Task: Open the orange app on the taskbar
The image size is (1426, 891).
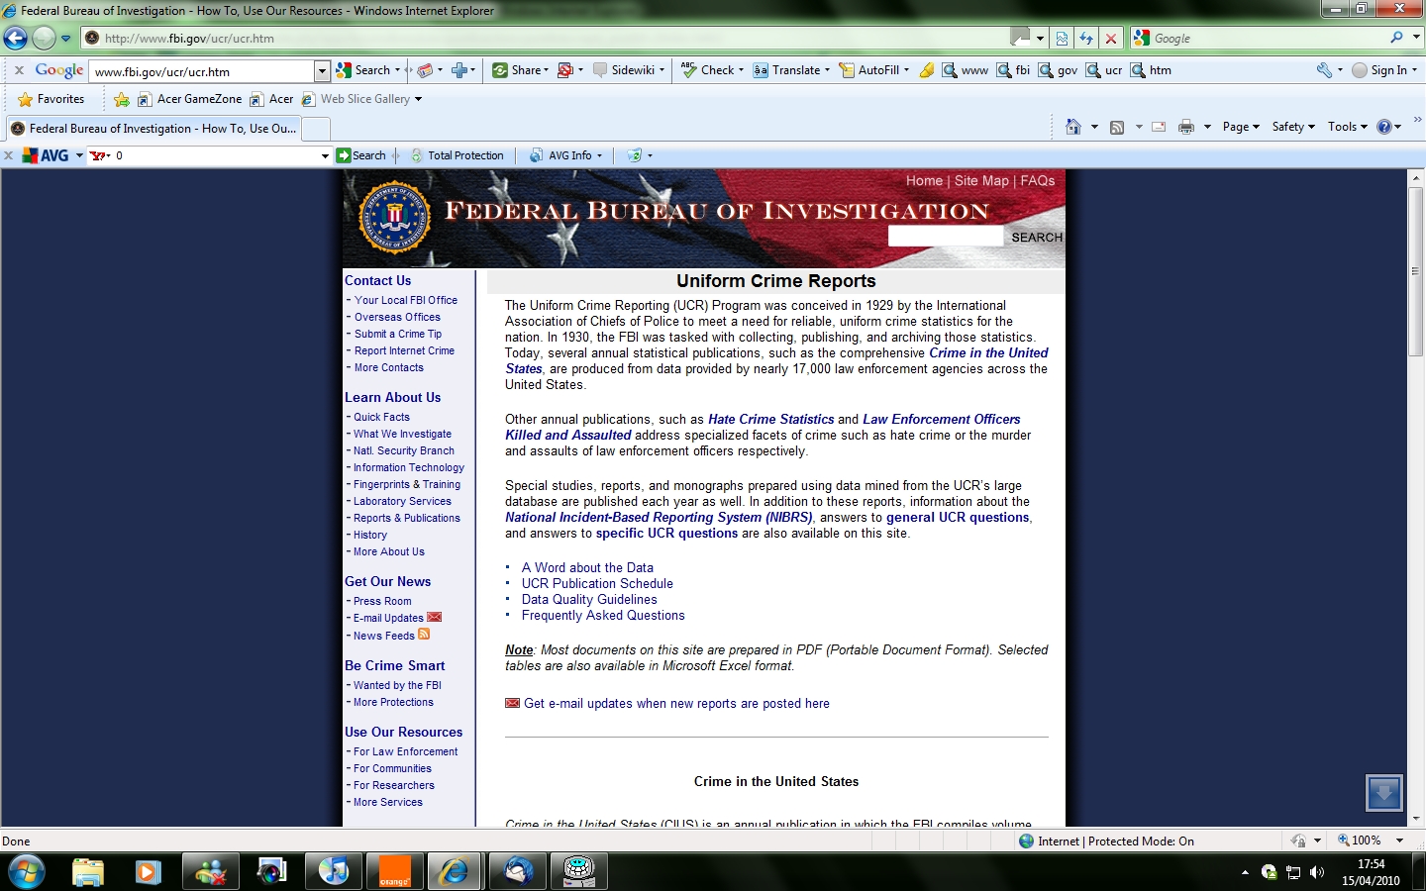Action: point(395,872)
